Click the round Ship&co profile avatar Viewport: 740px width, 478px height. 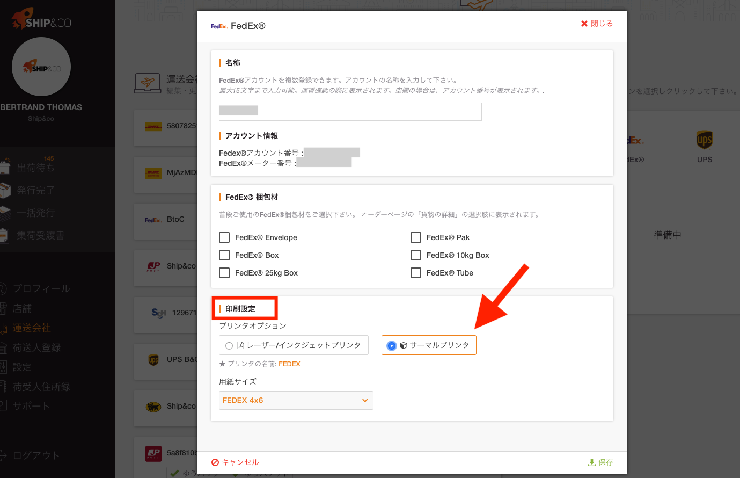(41, 67)
